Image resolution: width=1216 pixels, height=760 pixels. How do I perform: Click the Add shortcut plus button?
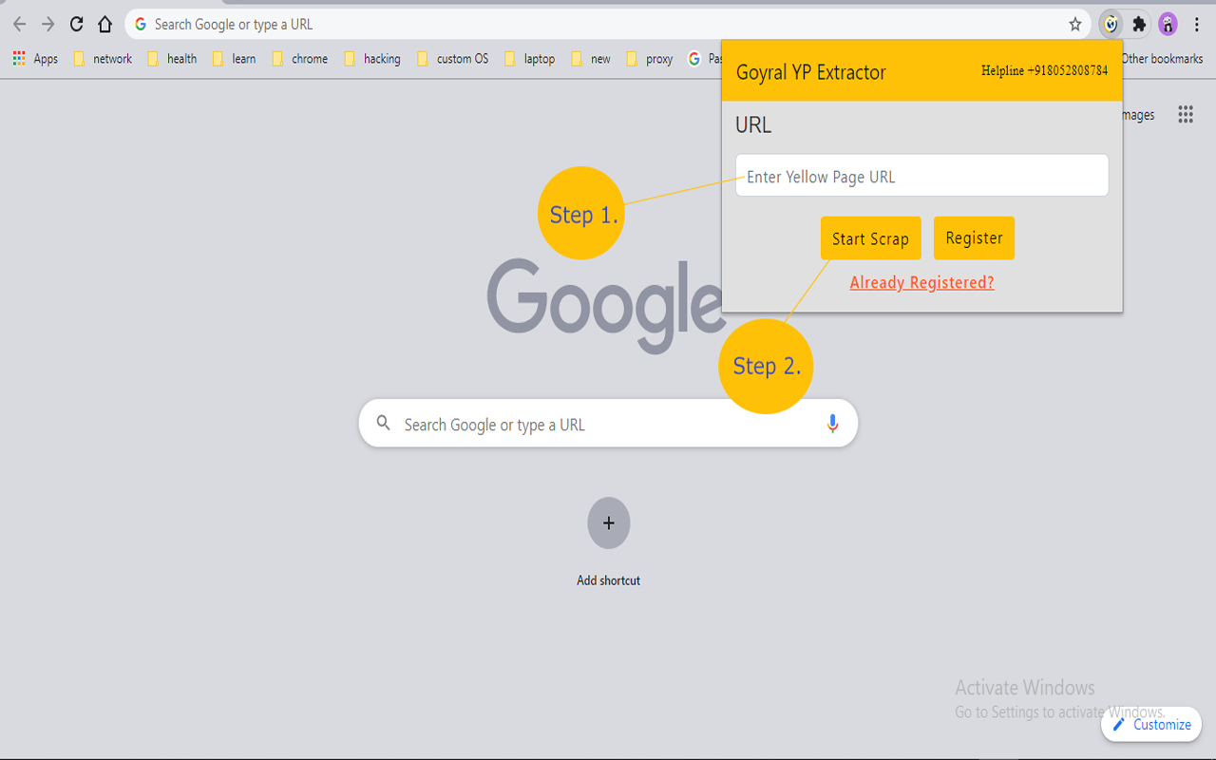click(x=609, y=523)
